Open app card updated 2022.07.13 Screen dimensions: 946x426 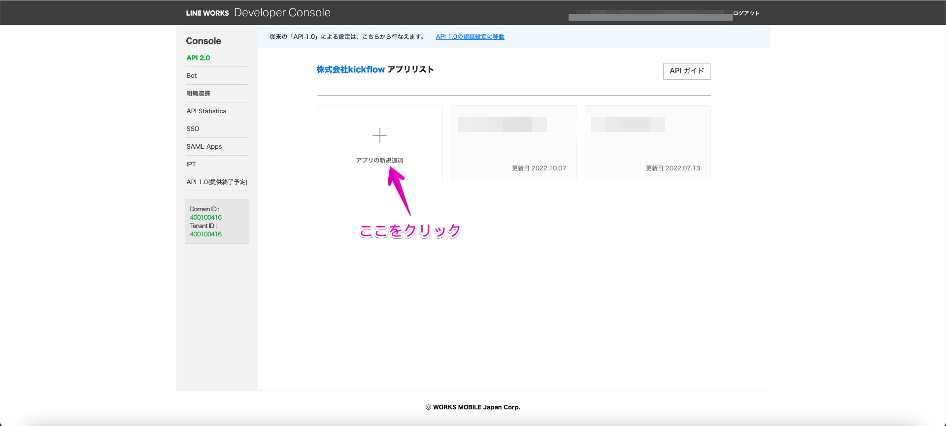(x=648, y=143)
